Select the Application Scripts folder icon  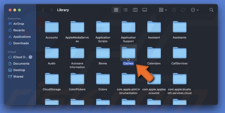coord(103,27)
